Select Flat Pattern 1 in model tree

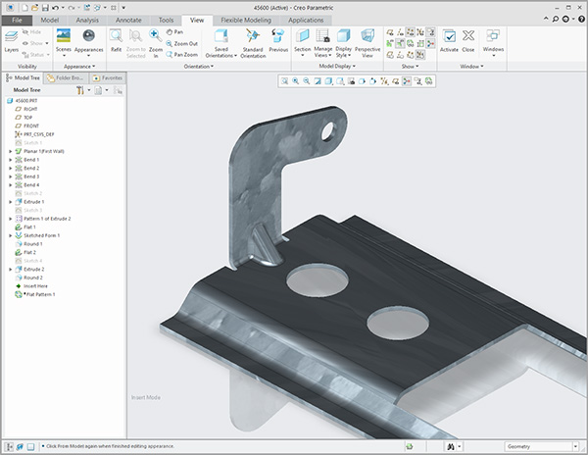(x=39, y=294)
